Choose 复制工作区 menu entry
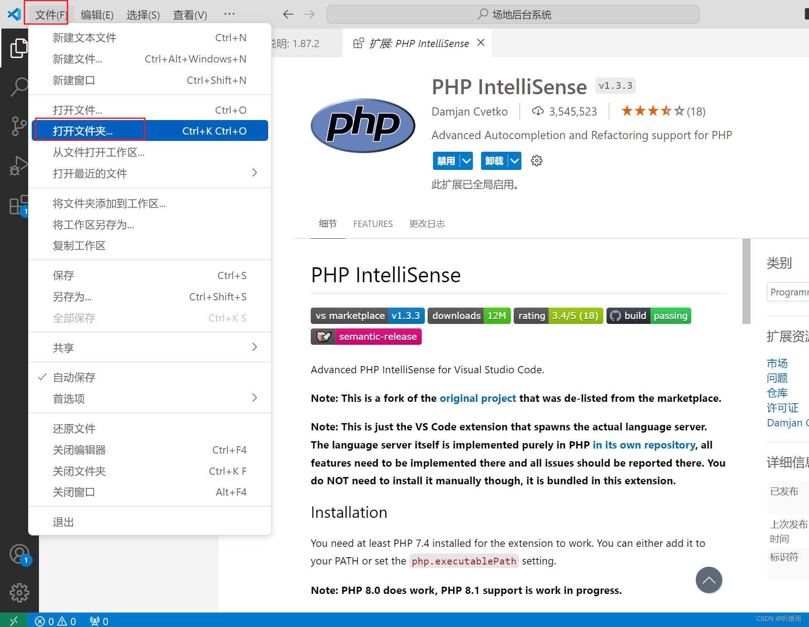Viewport: 809px width, 627px height. [x=149, y=246]
